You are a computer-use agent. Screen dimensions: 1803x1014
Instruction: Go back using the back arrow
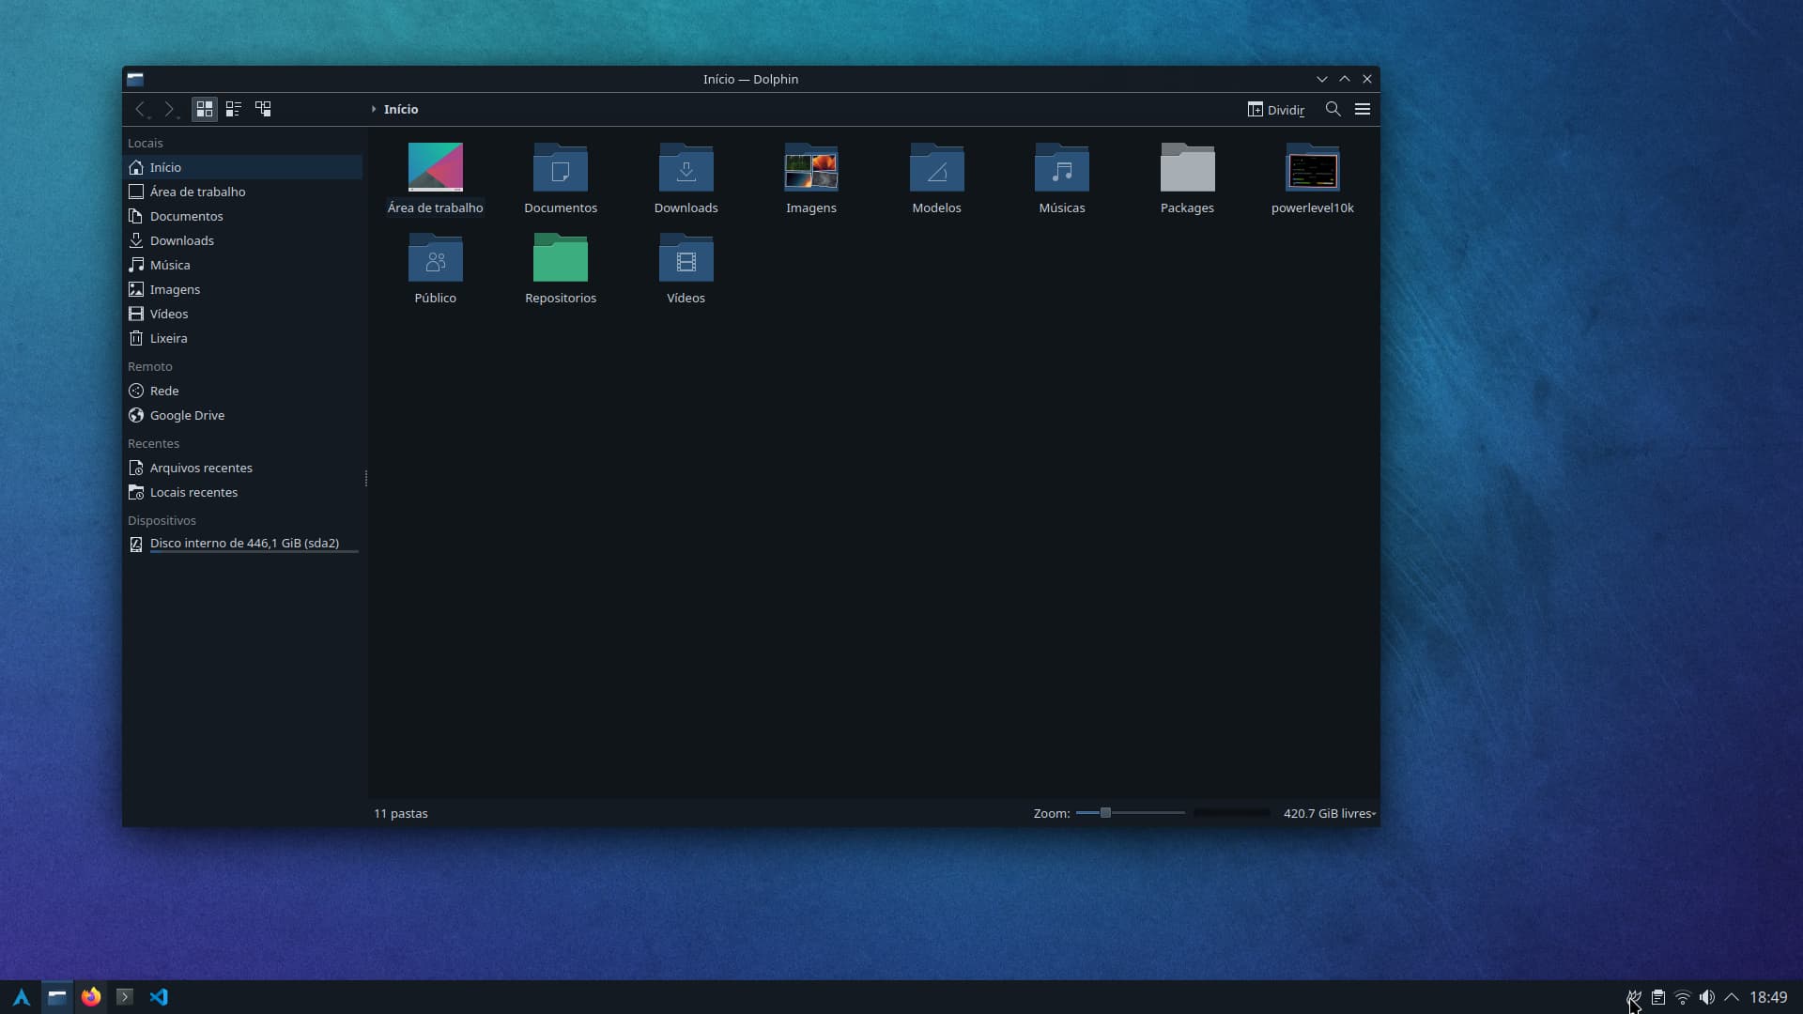140,109
